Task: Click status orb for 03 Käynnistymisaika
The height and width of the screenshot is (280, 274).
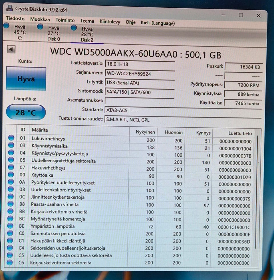Action: click(x=11, y=145)
